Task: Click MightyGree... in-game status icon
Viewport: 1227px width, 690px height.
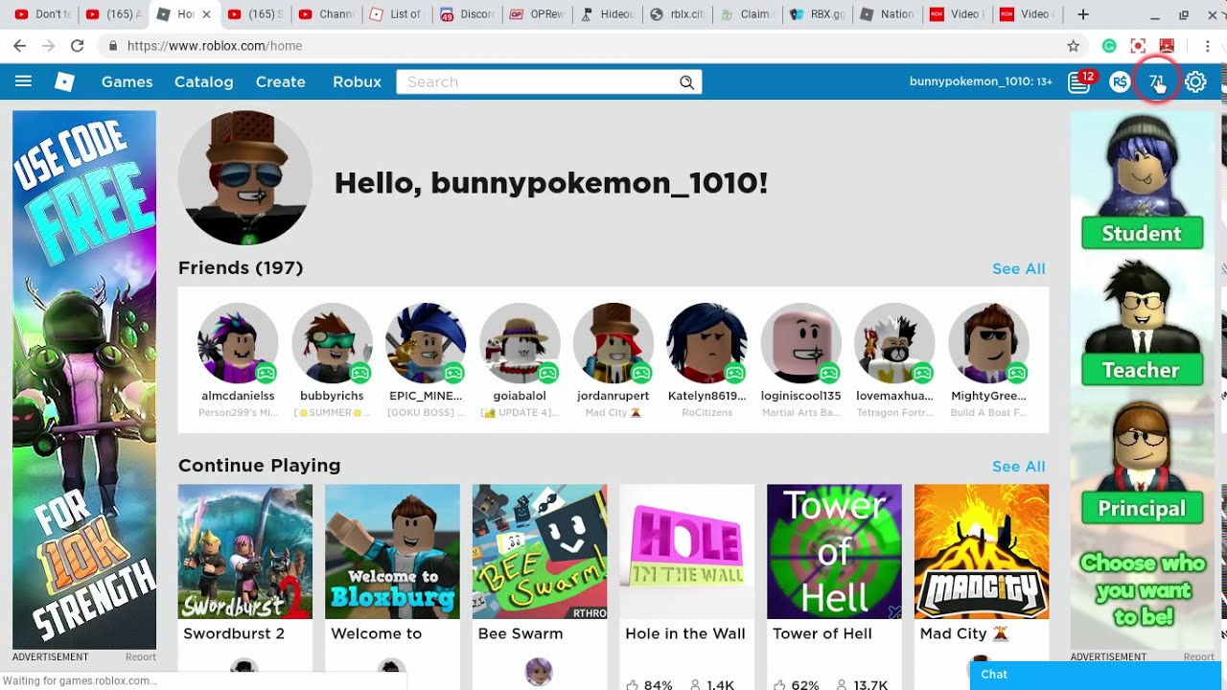Action: [1017, 373]
